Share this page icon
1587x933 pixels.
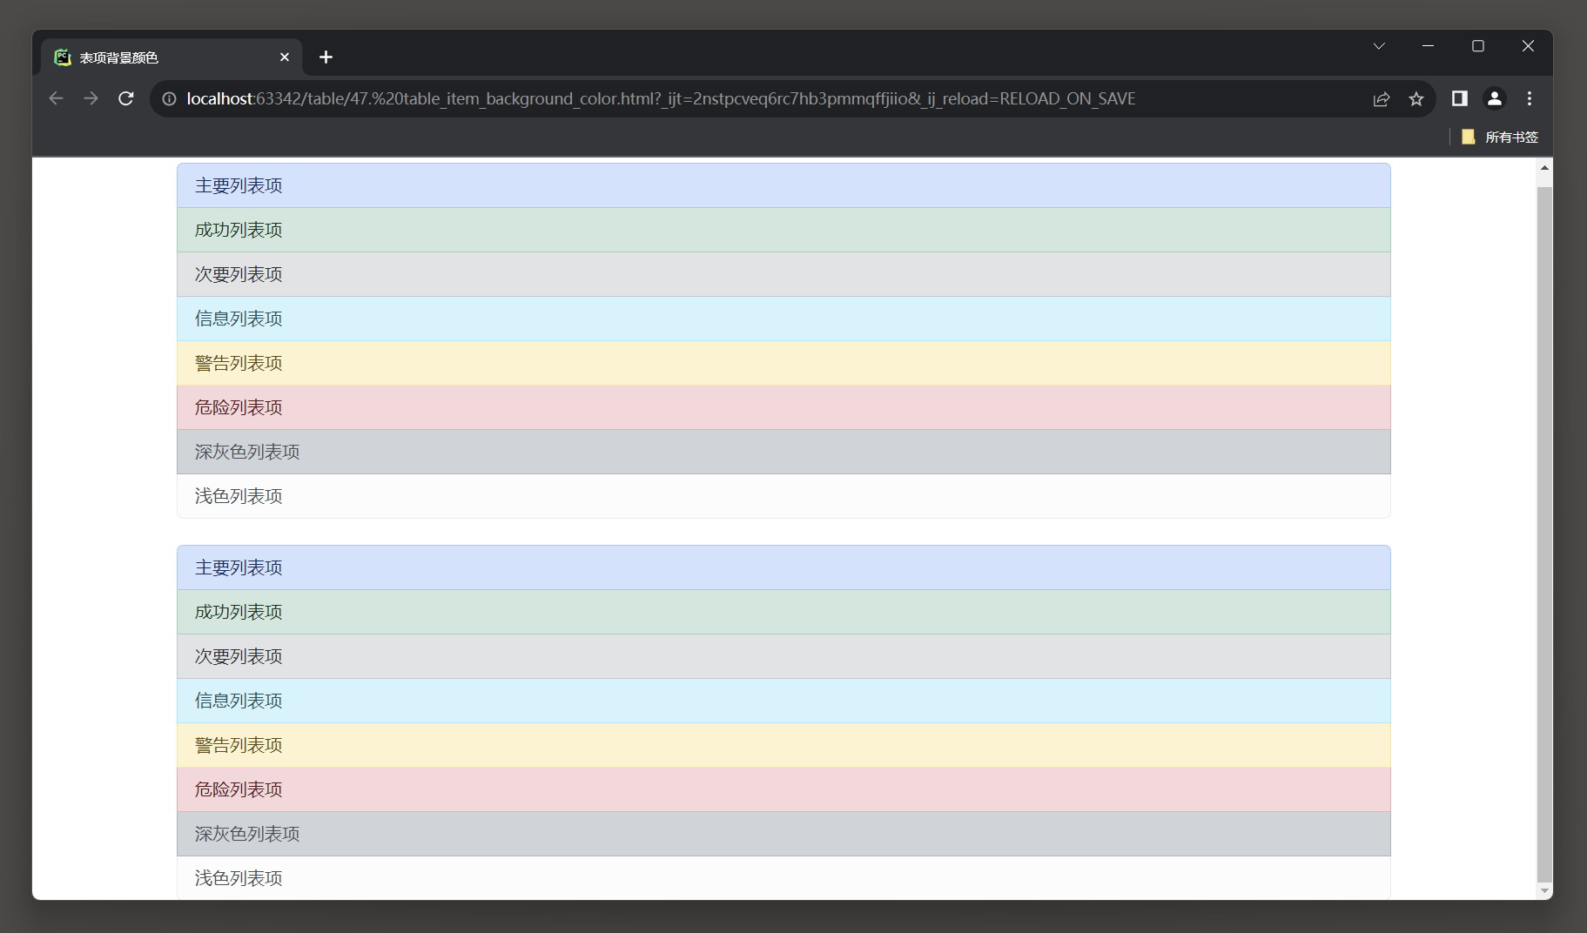1382,99
